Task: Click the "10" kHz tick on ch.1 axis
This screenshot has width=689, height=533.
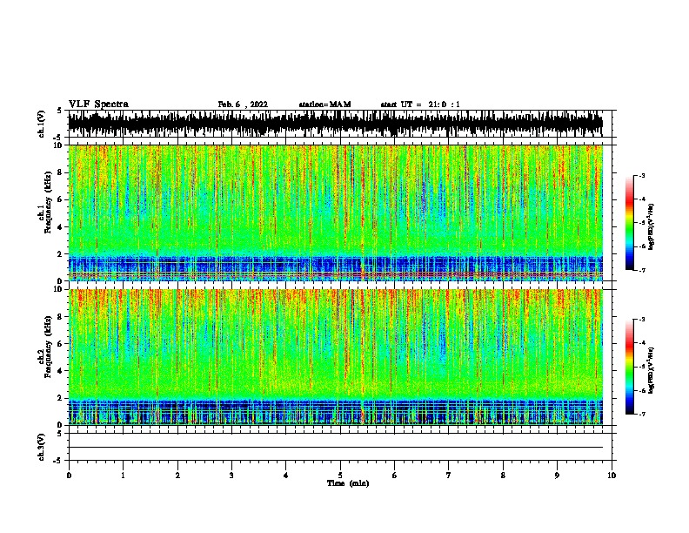Action: click(58, 145)
